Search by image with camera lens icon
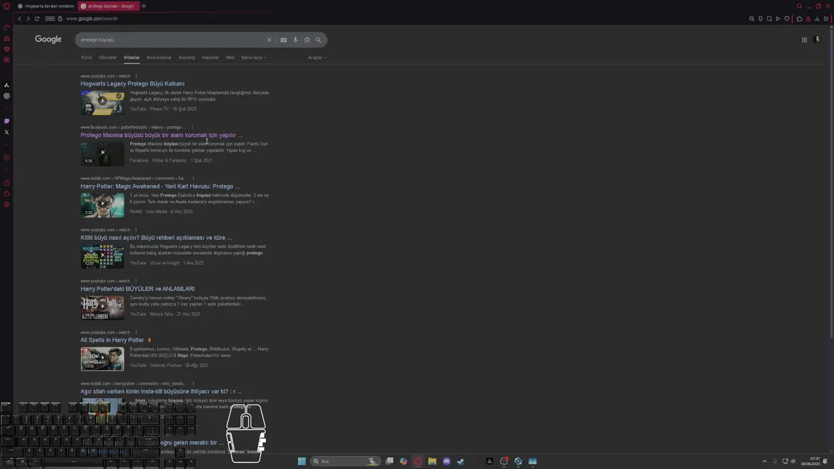The width and height of the screenshot is (834, 469). coord(307,40)
